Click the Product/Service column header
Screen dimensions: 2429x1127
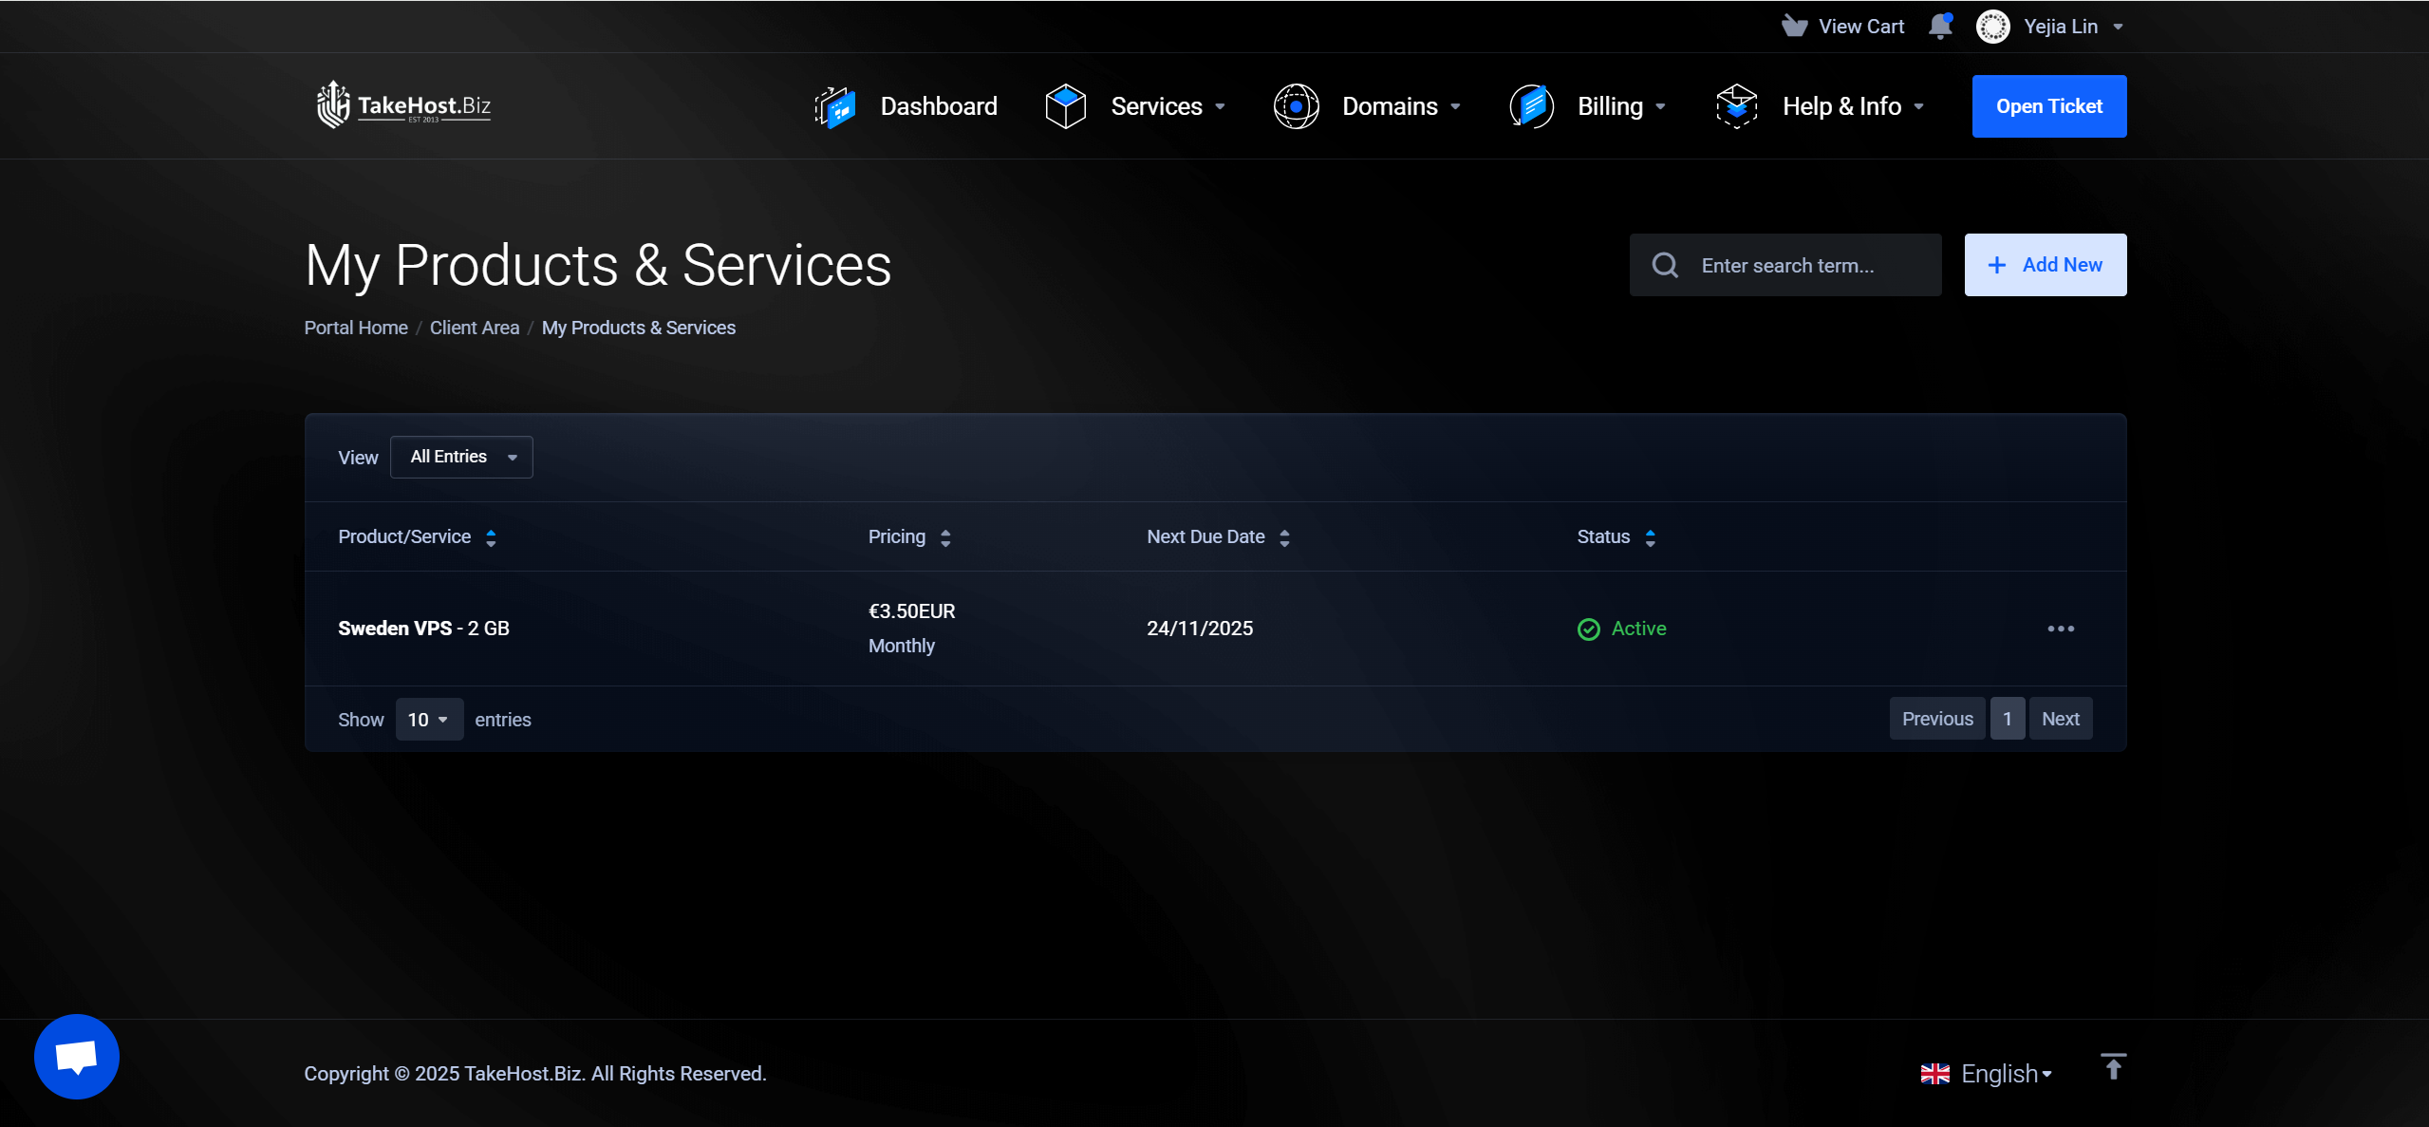point(404,536)
